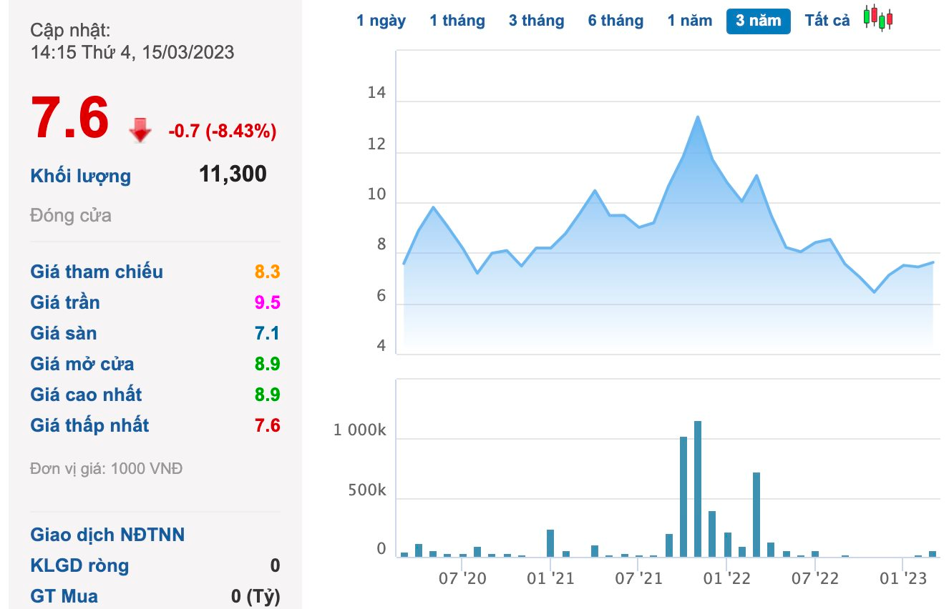Select the 1 ngày chart range
This screenshot has height=609, width=949.
tap(381, 21)
